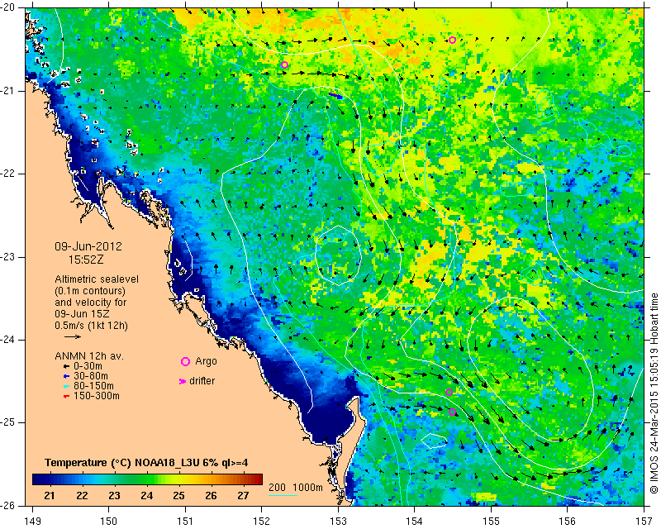Click the cyan 200m isobath sample line
The width and height of the screenshot is (661, 529).
[283, 495]
